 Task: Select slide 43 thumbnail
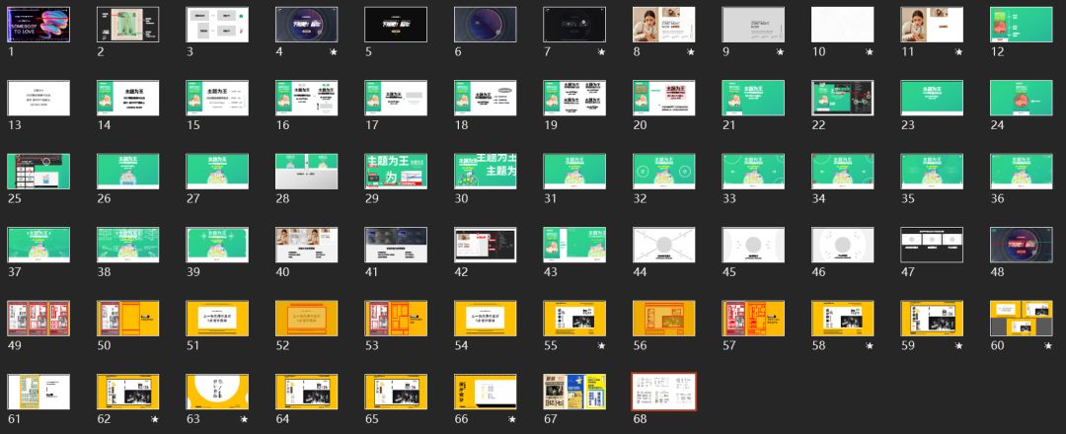(574, 245)
